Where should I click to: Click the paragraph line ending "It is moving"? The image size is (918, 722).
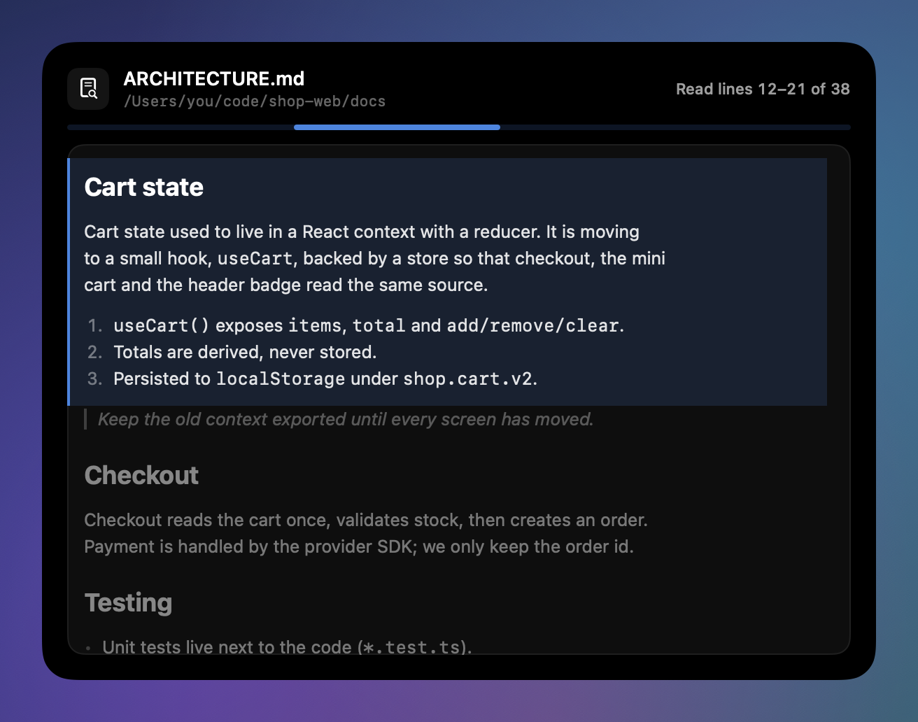click(x=362, y=232)
